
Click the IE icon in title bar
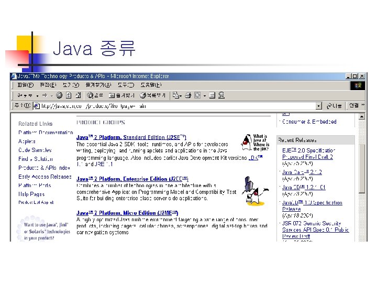[x=14, y=77]
